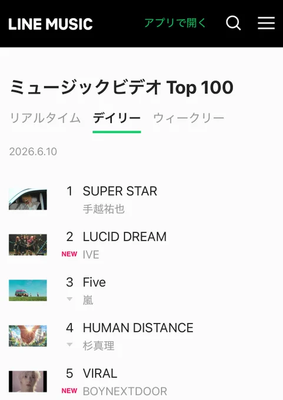Select the デイリー tab
Screen dimensions: 283x400
[x=116, y=119]
